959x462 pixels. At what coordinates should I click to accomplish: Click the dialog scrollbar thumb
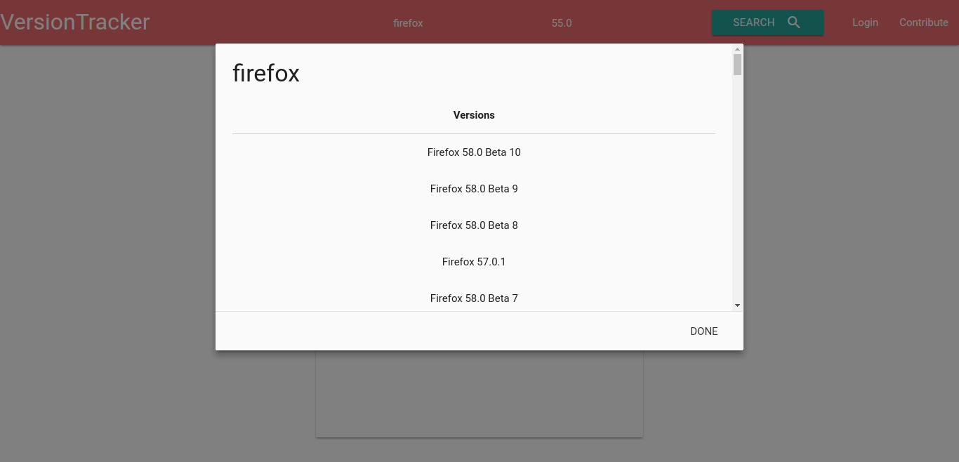(x=737, y=65)
